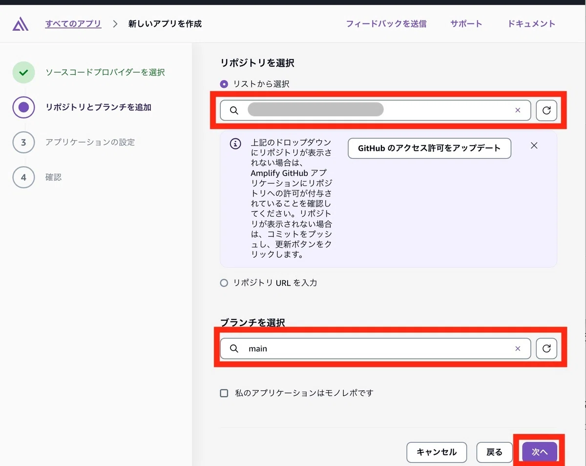The image size is (586, 466).
Task: Click the info icon in the notice box
Action: 236,144
